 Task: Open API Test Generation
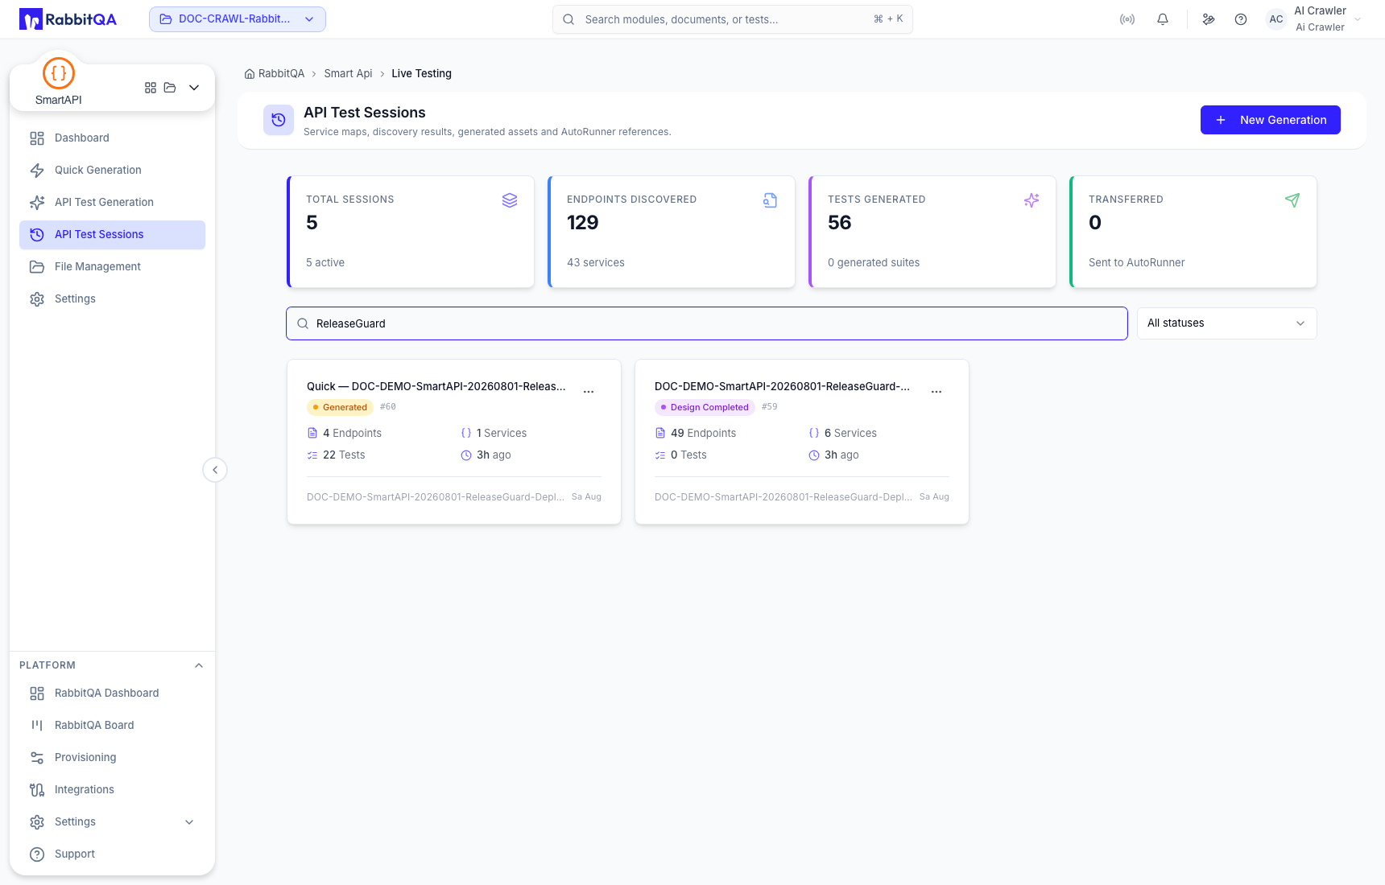click(112, 203)
